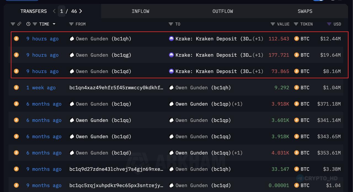
Task: Expand the TIME sort dropdown arrow
Action: coord(54,24)
